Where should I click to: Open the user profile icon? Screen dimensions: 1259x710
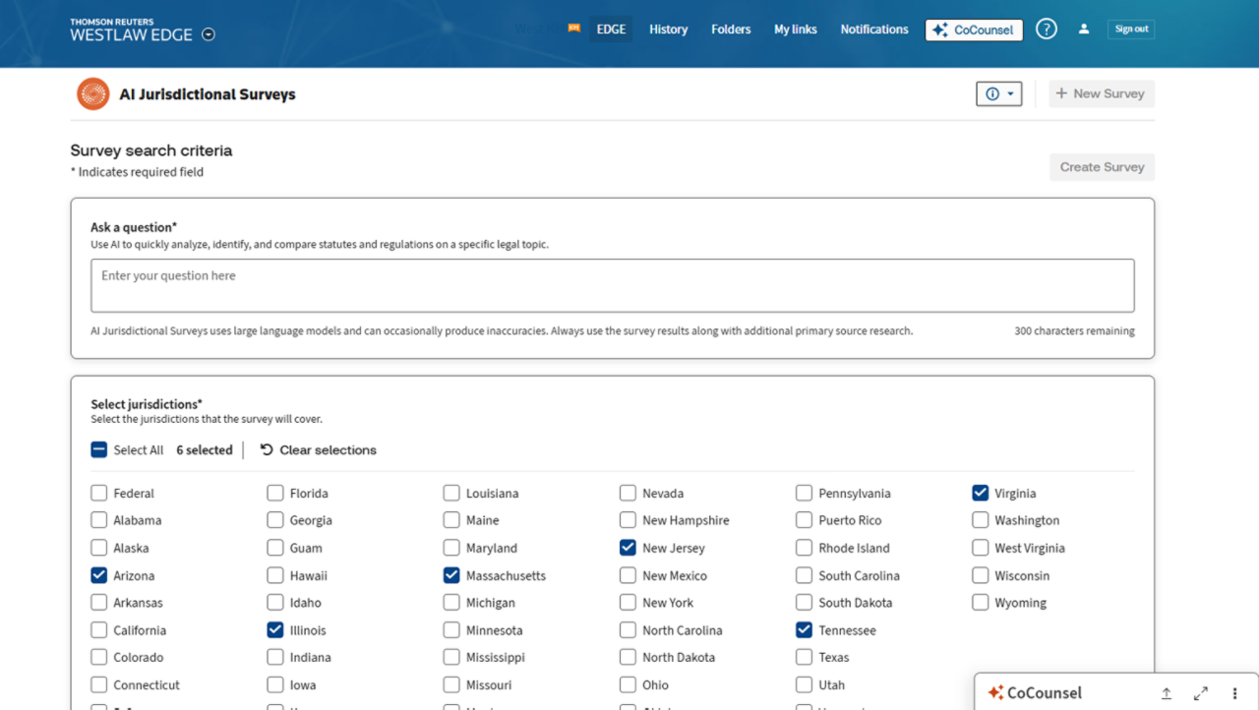1084,30
